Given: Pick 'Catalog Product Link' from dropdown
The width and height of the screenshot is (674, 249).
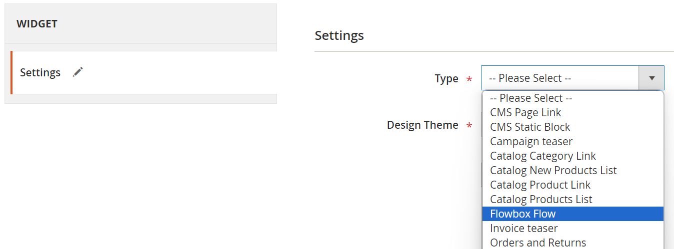Looking at the screenshot, I should (x=540, y=185).
